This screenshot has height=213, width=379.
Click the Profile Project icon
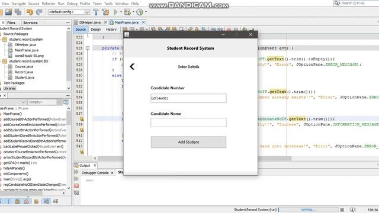(x=140, y=12)
